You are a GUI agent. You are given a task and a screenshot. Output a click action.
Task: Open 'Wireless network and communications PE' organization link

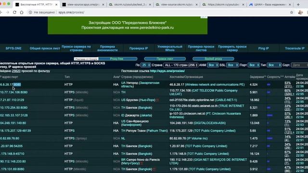215,85
